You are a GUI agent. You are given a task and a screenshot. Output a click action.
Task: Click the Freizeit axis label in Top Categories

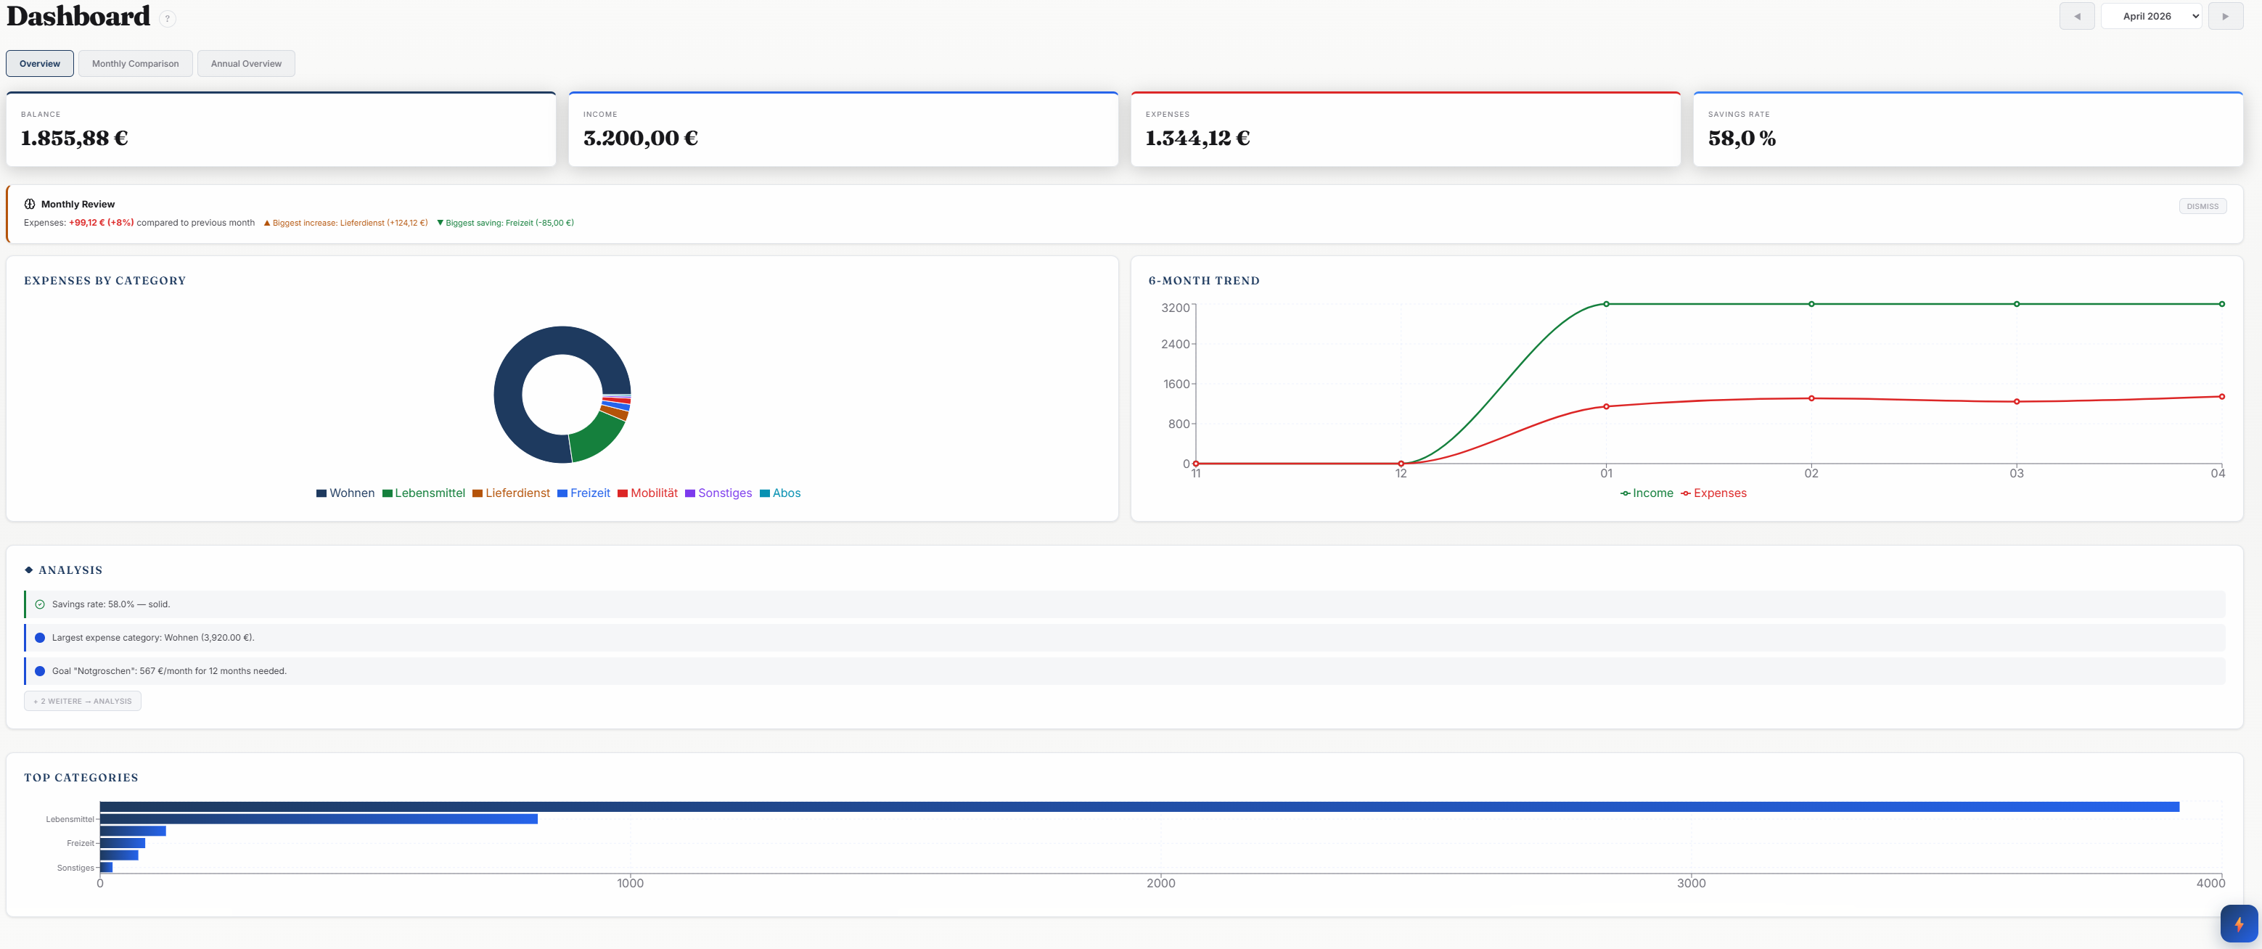pos(80,844)
